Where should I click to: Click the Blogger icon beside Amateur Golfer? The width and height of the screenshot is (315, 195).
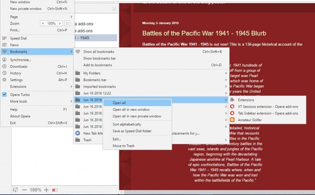(232, 120)
